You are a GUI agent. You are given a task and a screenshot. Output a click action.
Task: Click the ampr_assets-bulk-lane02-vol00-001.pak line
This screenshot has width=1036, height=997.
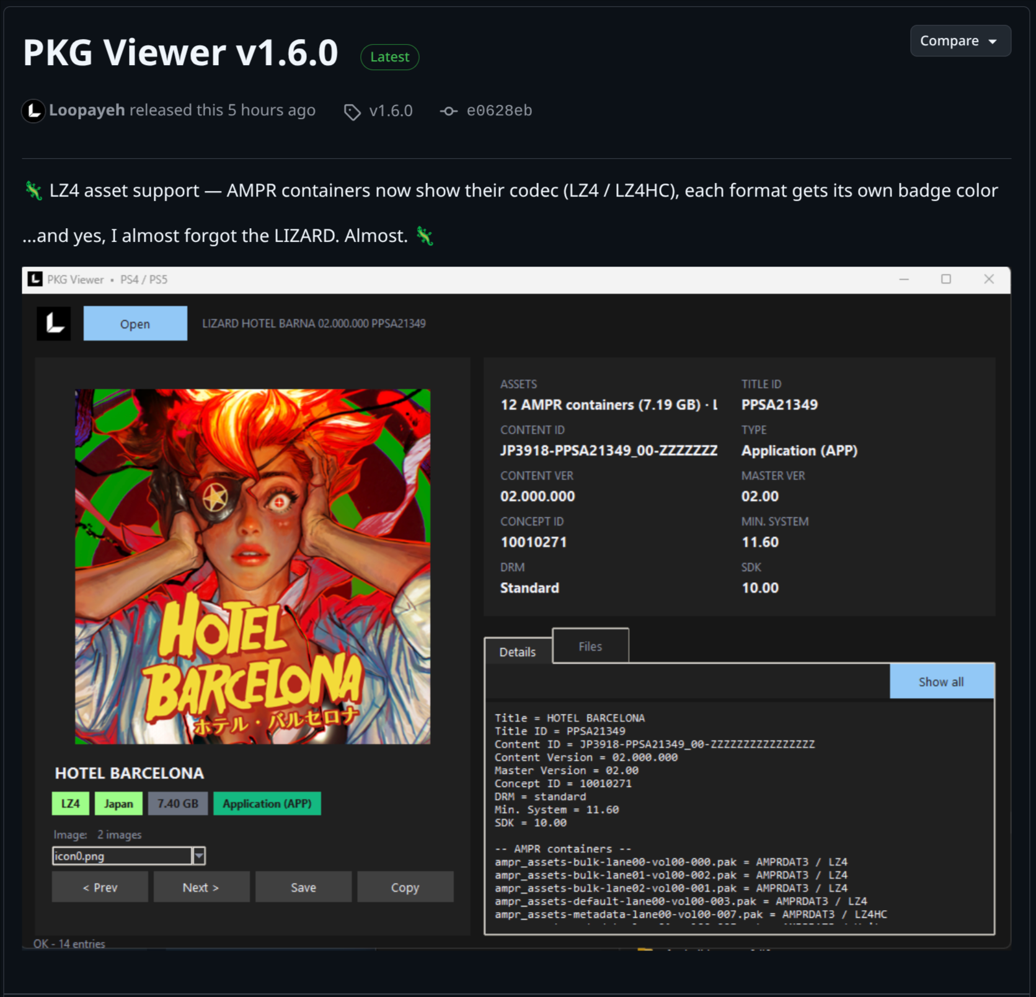671,888
